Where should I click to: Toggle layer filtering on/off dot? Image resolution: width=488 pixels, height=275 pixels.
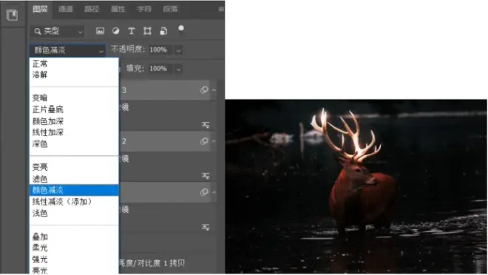pyautogui.click(x=181, y=29)
